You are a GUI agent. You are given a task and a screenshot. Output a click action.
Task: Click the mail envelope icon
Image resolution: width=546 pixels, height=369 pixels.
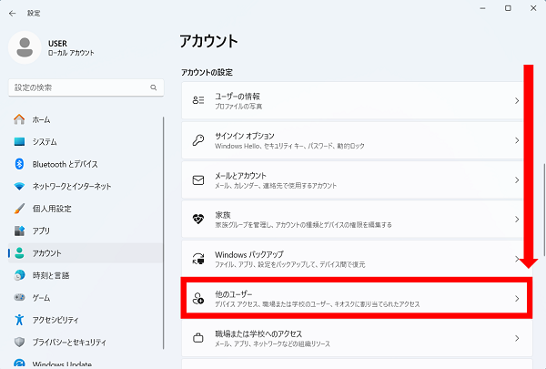coord(198,180)
